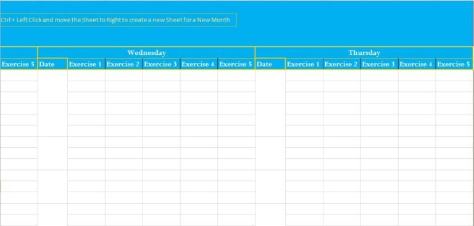474x226 pixels.
Task: Select the Thursday merged header cell
Action: pyautogui.click(x=364, y=52)
